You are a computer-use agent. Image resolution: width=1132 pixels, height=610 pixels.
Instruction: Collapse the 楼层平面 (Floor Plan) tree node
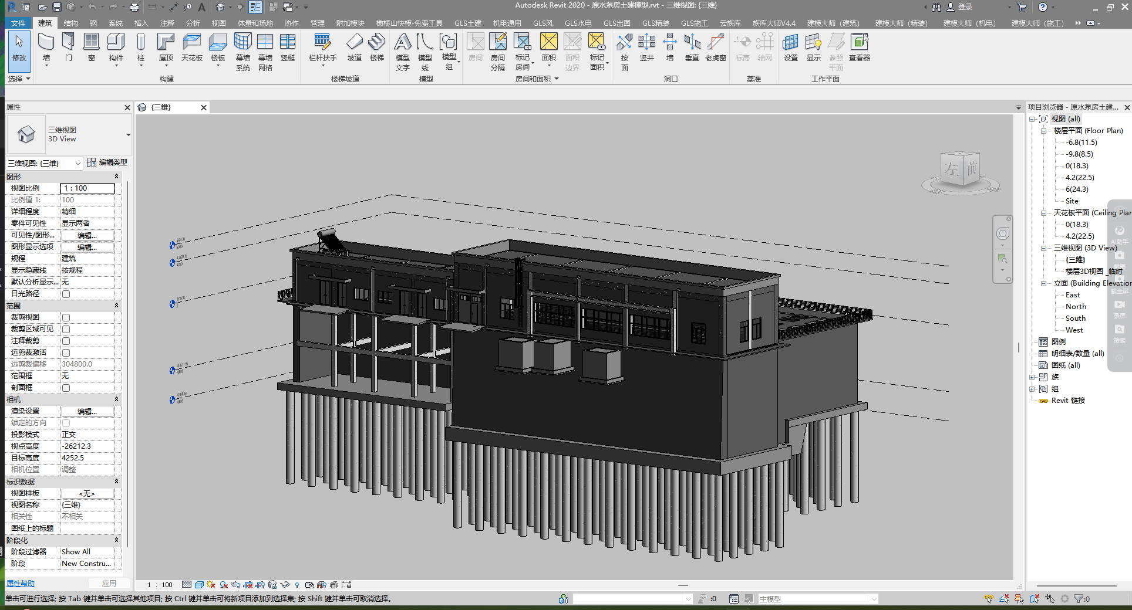click(1043, 131)
